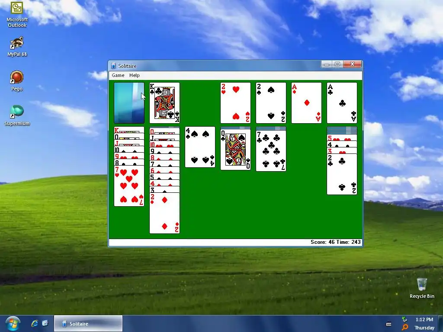This screenshot has height=332, width=443.
Task: Click the 2 of spades foundation pile
Action: 271,103
